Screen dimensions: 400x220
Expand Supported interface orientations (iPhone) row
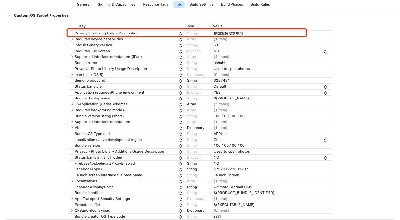pyautogui.click(x=72, y=122)
